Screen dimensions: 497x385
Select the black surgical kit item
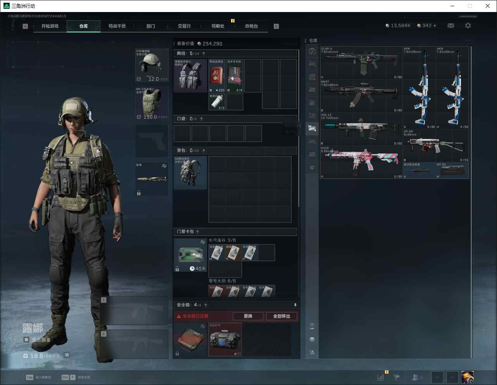tap(235, 76)
